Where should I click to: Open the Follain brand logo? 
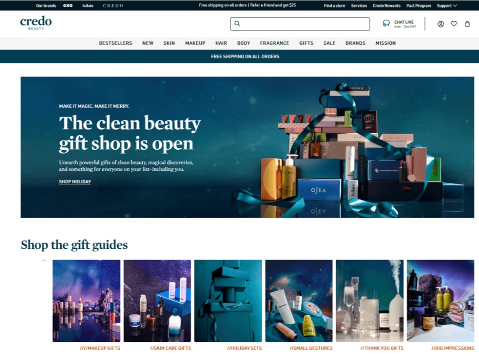point(88,5)
